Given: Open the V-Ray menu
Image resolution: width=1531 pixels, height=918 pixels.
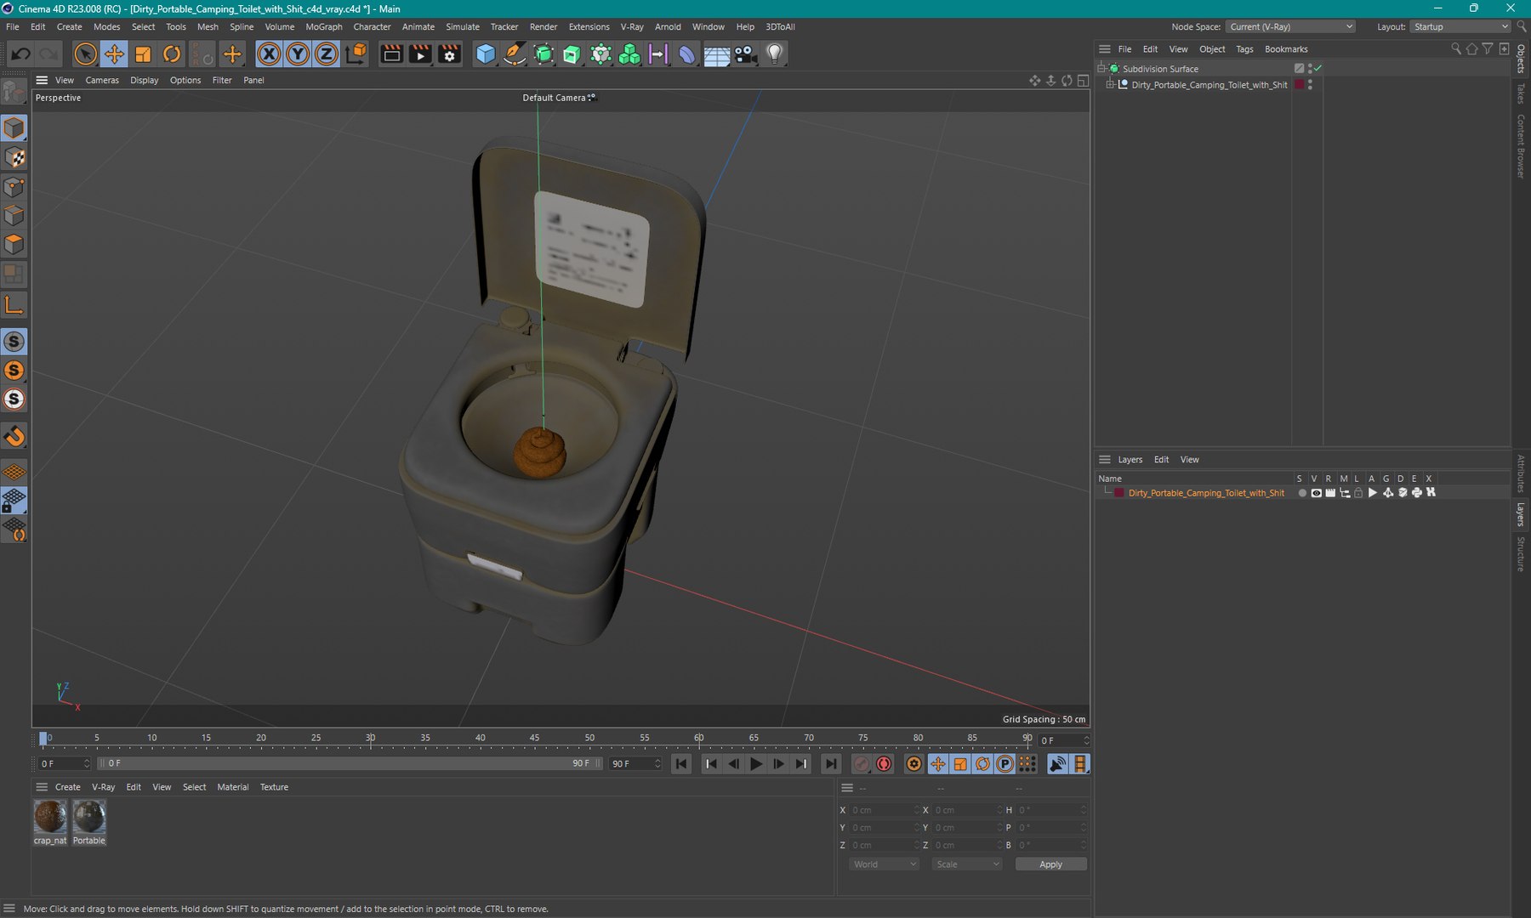Looking at the screenshot, I should click(632, 27).
